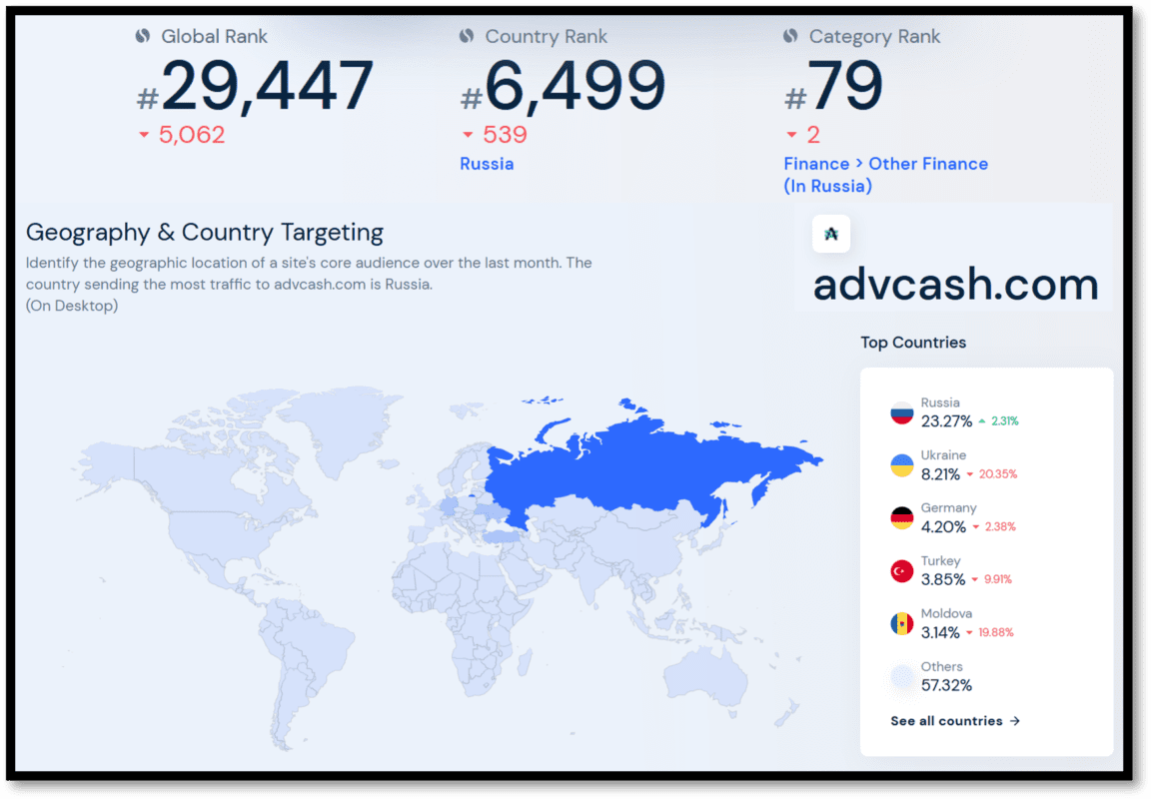Viewport: 1151px width, 799px height.
Task: Click Turkey's 3.85% traffic share
Action: [943, 579]
